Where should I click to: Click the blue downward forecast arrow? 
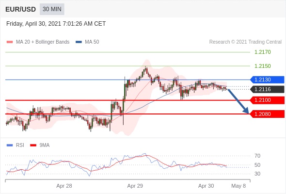(238, 101)
